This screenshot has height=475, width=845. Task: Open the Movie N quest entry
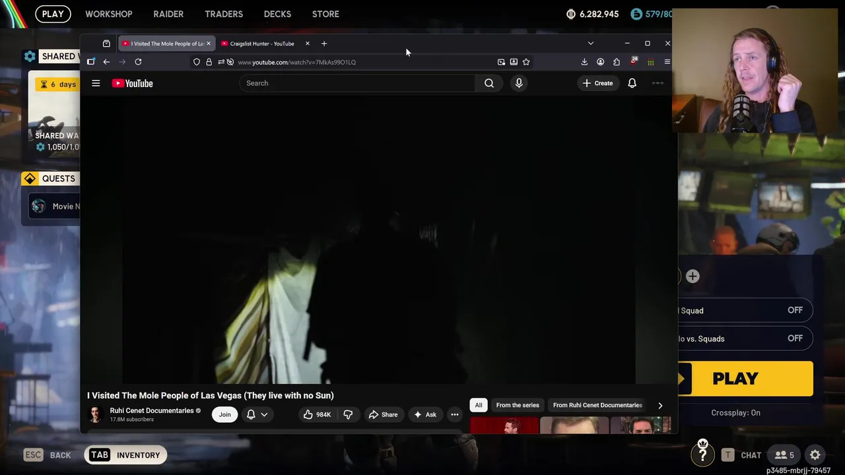tap(55, 206)
